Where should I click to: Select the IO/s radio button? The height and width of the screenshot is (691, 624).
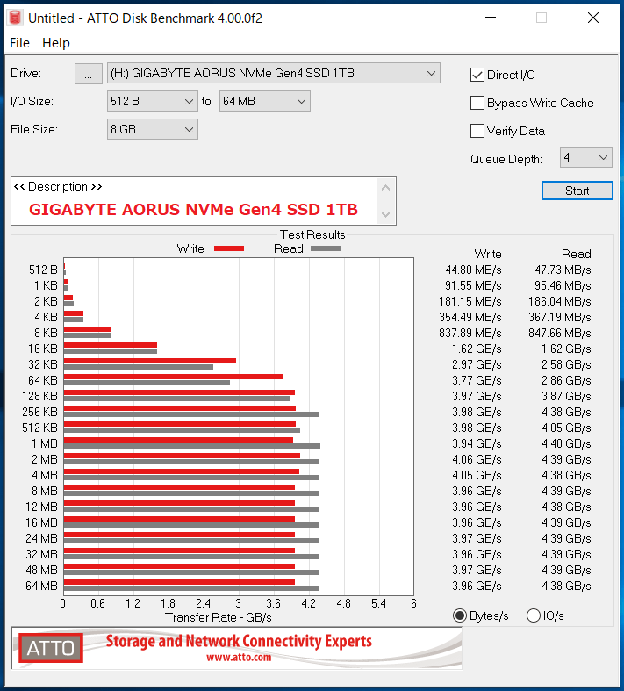(534, 615)
